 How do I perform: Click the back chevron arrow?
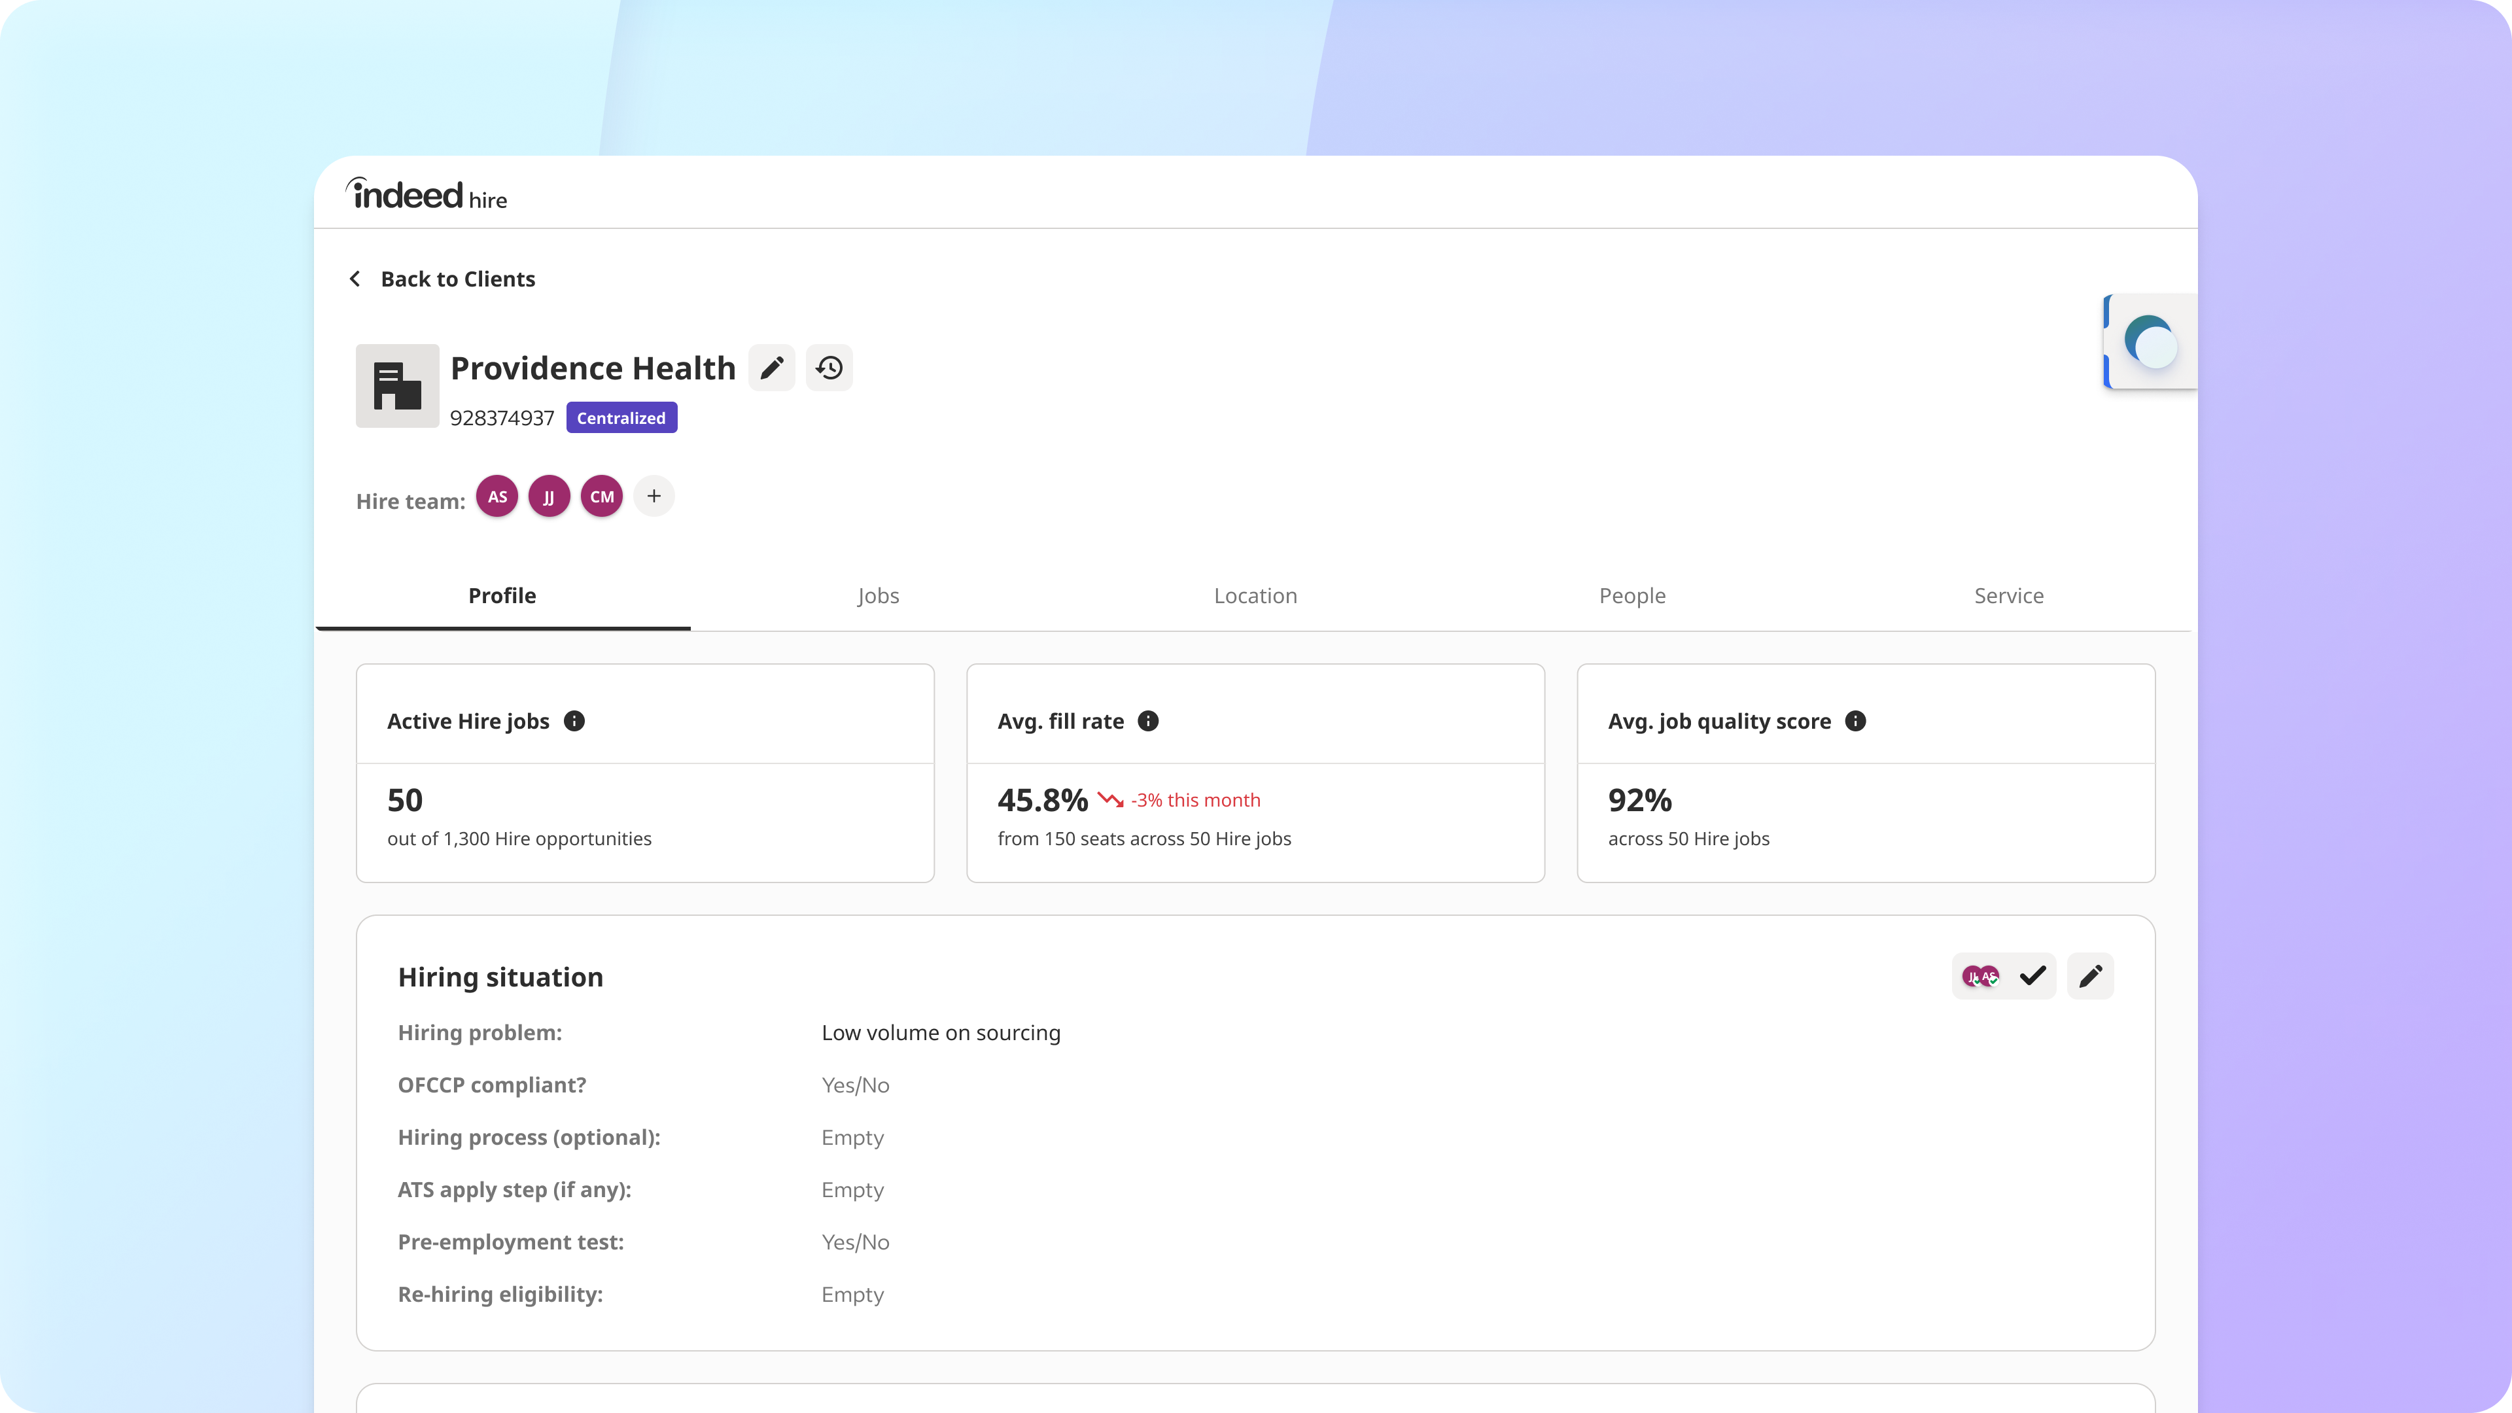tap(355, 279)
